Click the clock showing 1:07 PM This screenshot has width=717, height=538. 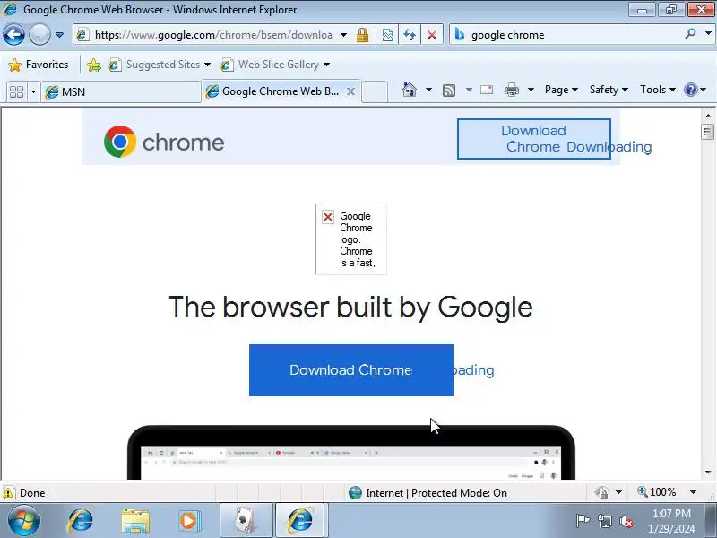pyautogui.click(x=671, y=513)
